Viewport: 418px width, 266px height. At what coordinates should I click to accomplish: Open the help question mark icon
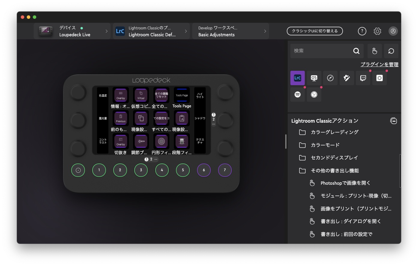[x=362, y=31]
